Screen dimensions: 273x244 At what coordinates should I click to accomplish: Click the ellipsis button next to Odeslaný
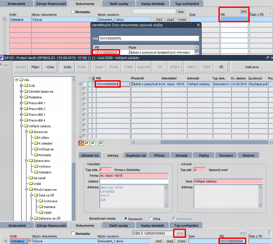[x=30, y=241]
